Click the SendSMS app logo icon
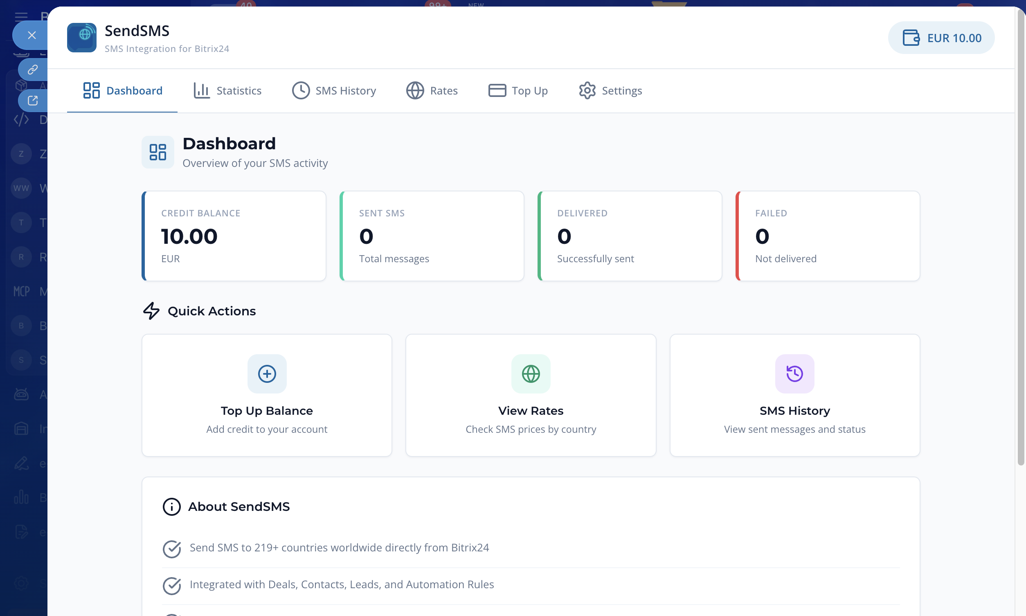The image size is (1026, 616). (81, 37)
